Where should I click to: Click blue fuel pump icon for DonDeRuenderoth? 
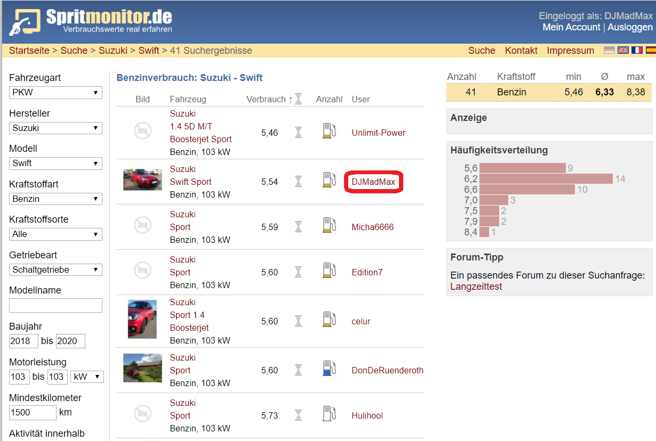click(x=329, y=369)
